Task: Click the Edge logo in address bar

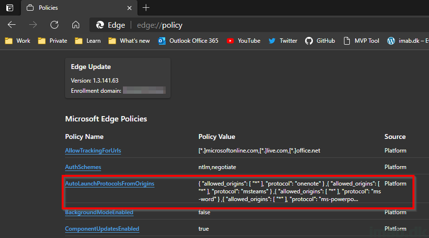Action: click(100, 25)
